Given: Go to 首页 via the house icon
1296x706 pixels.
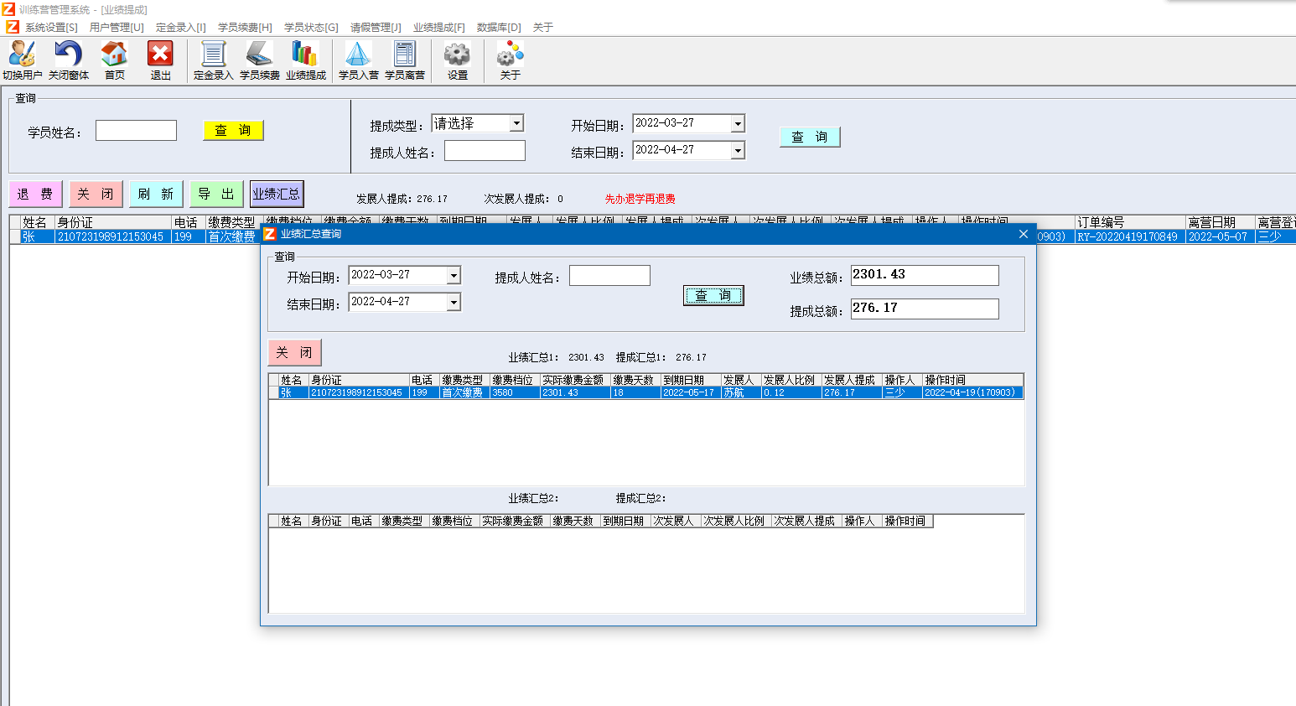Looking at the screenshot, I should [115, 60].
